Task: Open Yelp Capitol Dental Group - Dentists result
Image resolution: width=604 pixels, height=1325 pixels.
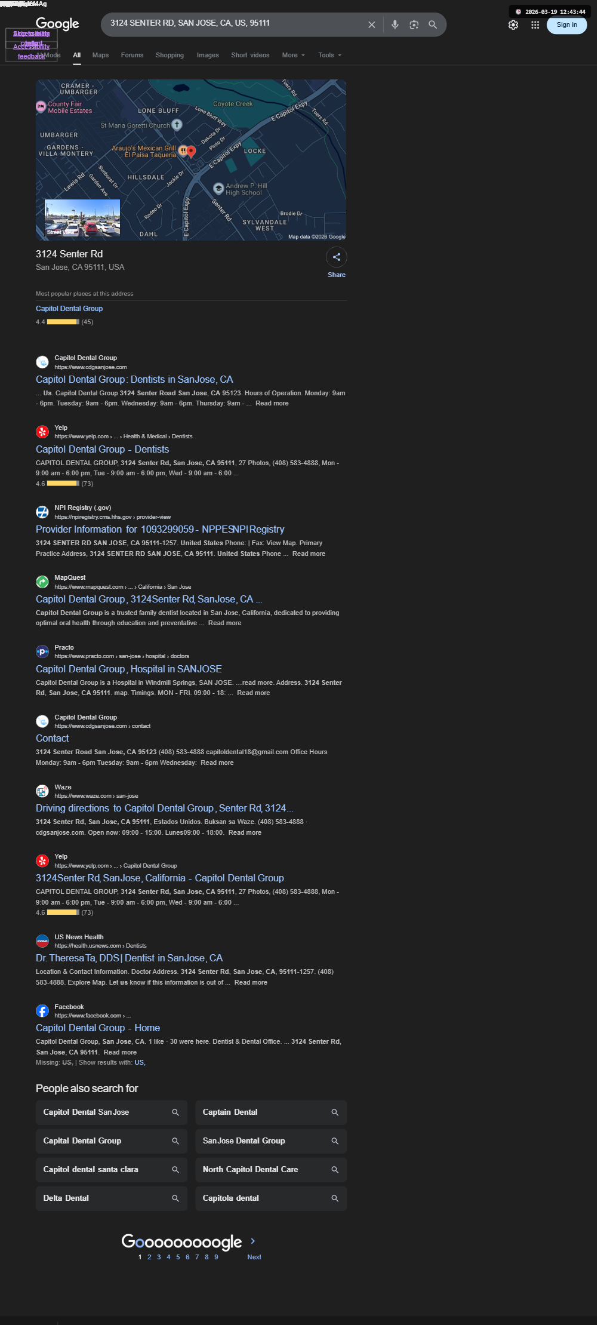Action: 102,449
